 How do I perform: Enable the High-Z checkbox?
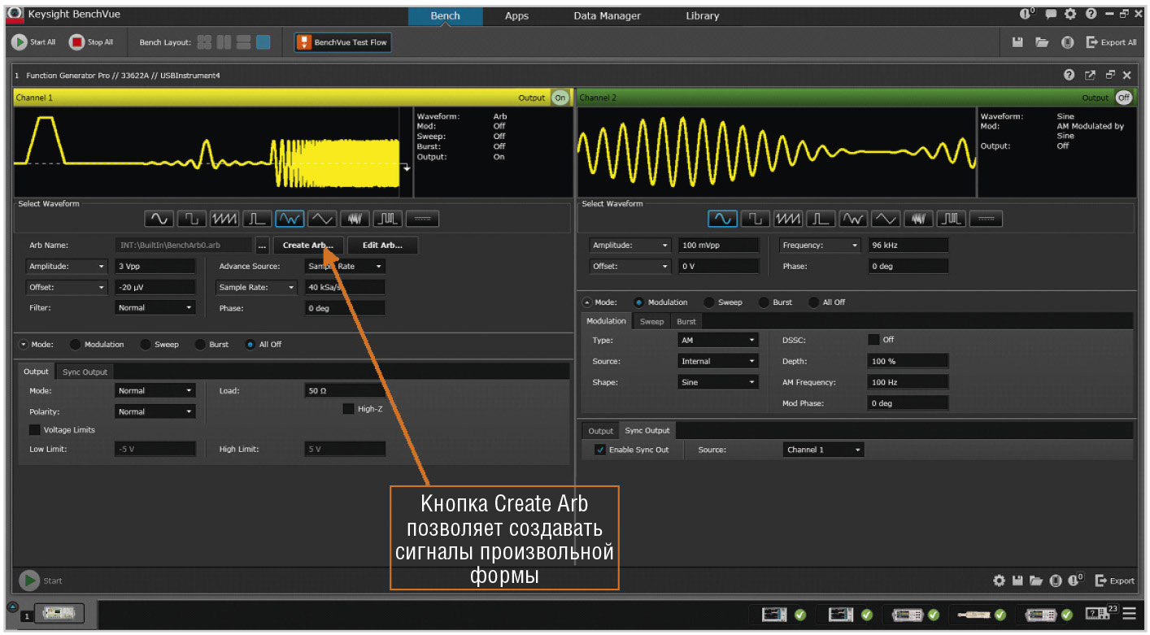[349, 409]
